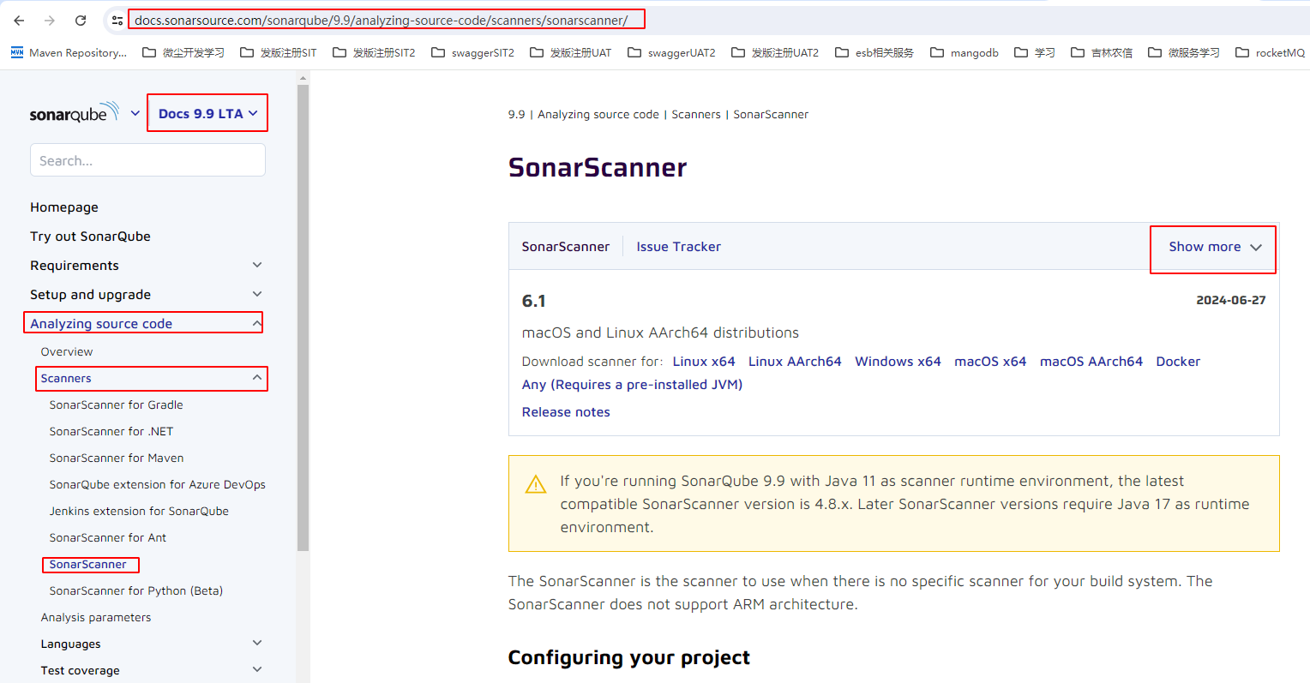Open the 学习 bookmark folder
Image resolution: width=1310 pixels, height=683 pixels.
[1035, 53]
